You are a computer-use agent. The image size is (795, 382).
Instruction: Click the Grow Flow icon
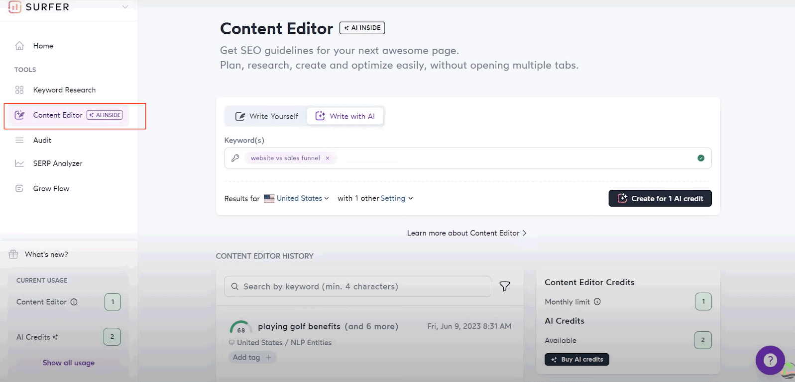tap(19, 188)
